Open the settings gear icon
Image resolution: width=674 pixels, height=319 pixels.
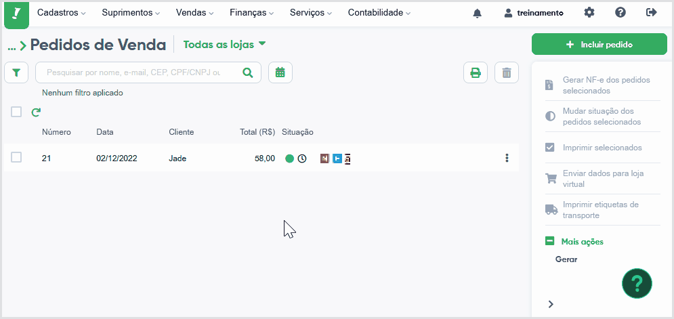point(589,12)
